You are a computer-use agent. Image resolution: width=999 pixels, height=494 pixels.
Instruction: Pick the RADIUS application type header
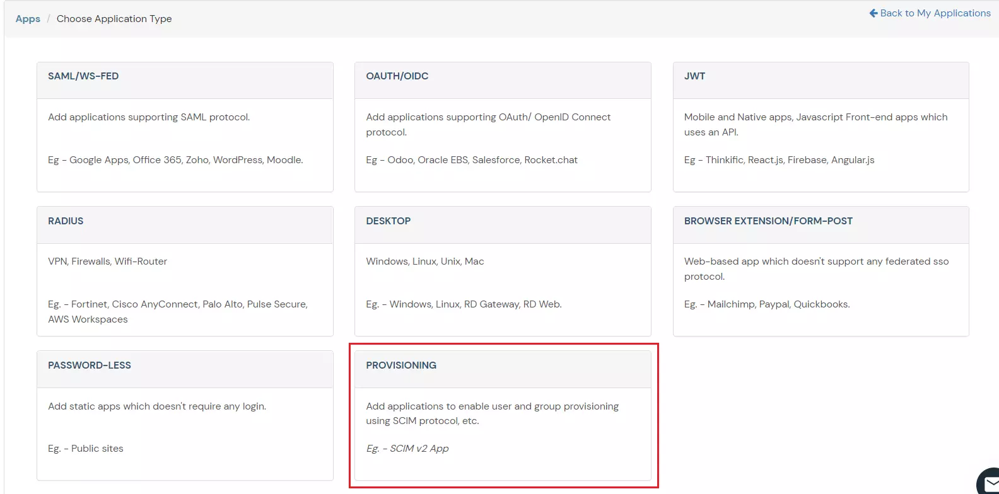(66, 221)
